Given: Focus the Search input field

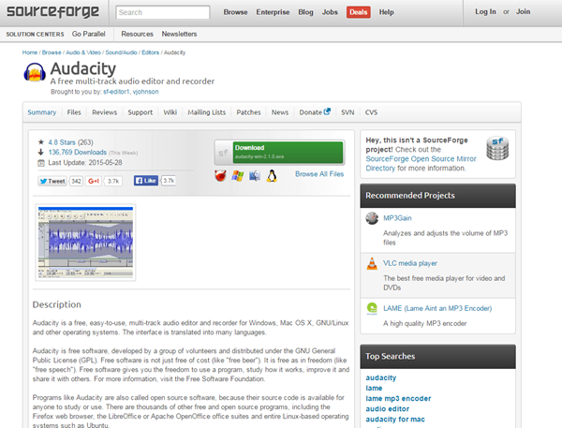Looking at the screenshot, I should (163, 12).
